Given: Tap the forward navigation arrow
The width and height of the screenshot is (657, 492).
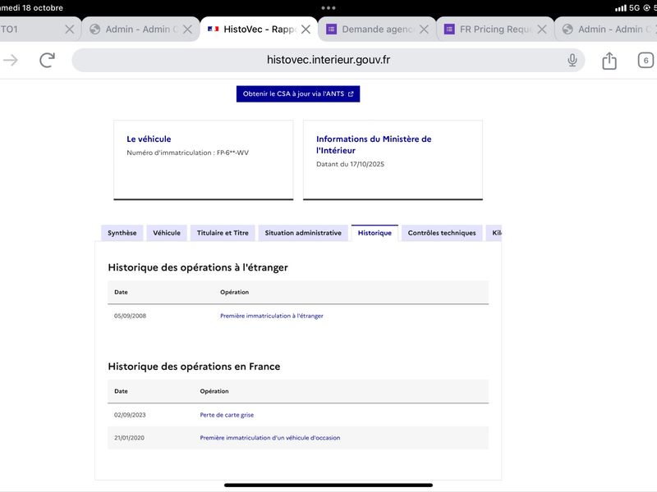Looking at the screenshot, I should coord(11,60).
